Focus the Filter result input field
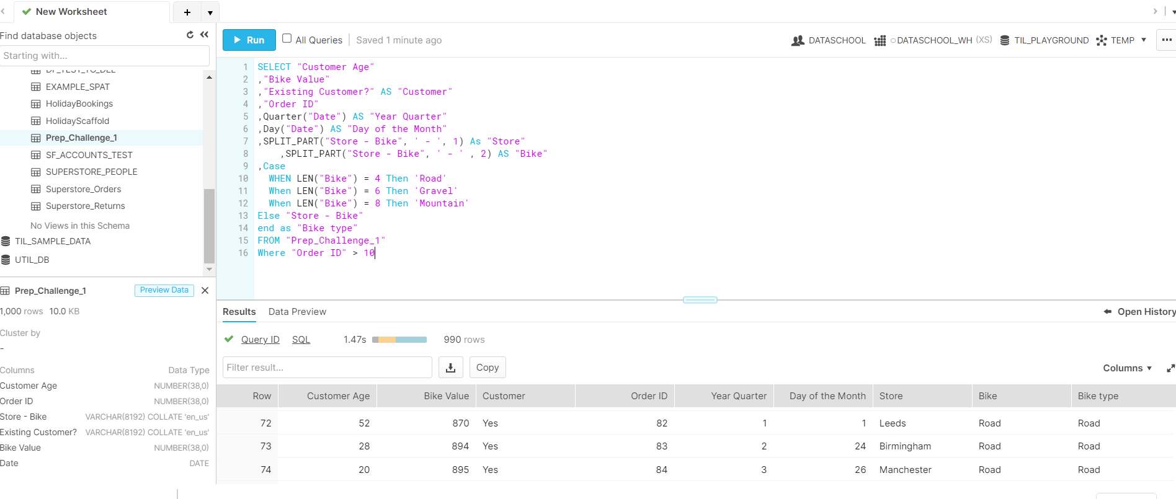Image resolution: width=1176 pixels, height=499 pixels. (327, 368)
